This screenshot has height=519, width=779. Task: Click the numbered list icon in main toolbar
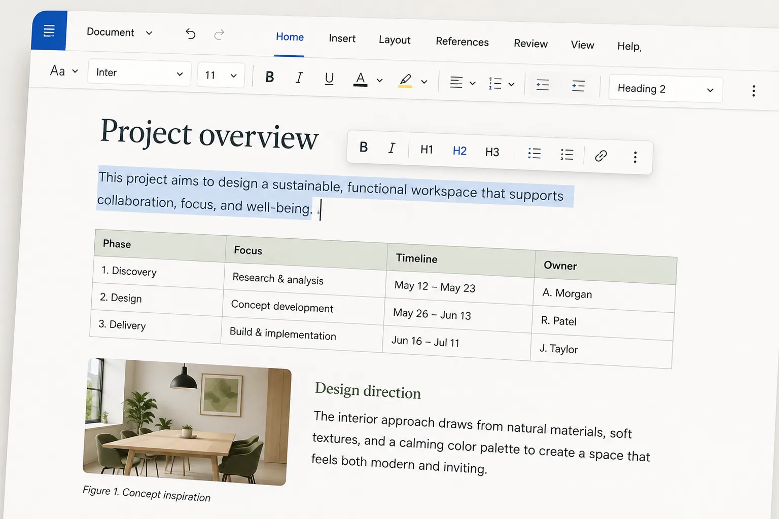495,84
